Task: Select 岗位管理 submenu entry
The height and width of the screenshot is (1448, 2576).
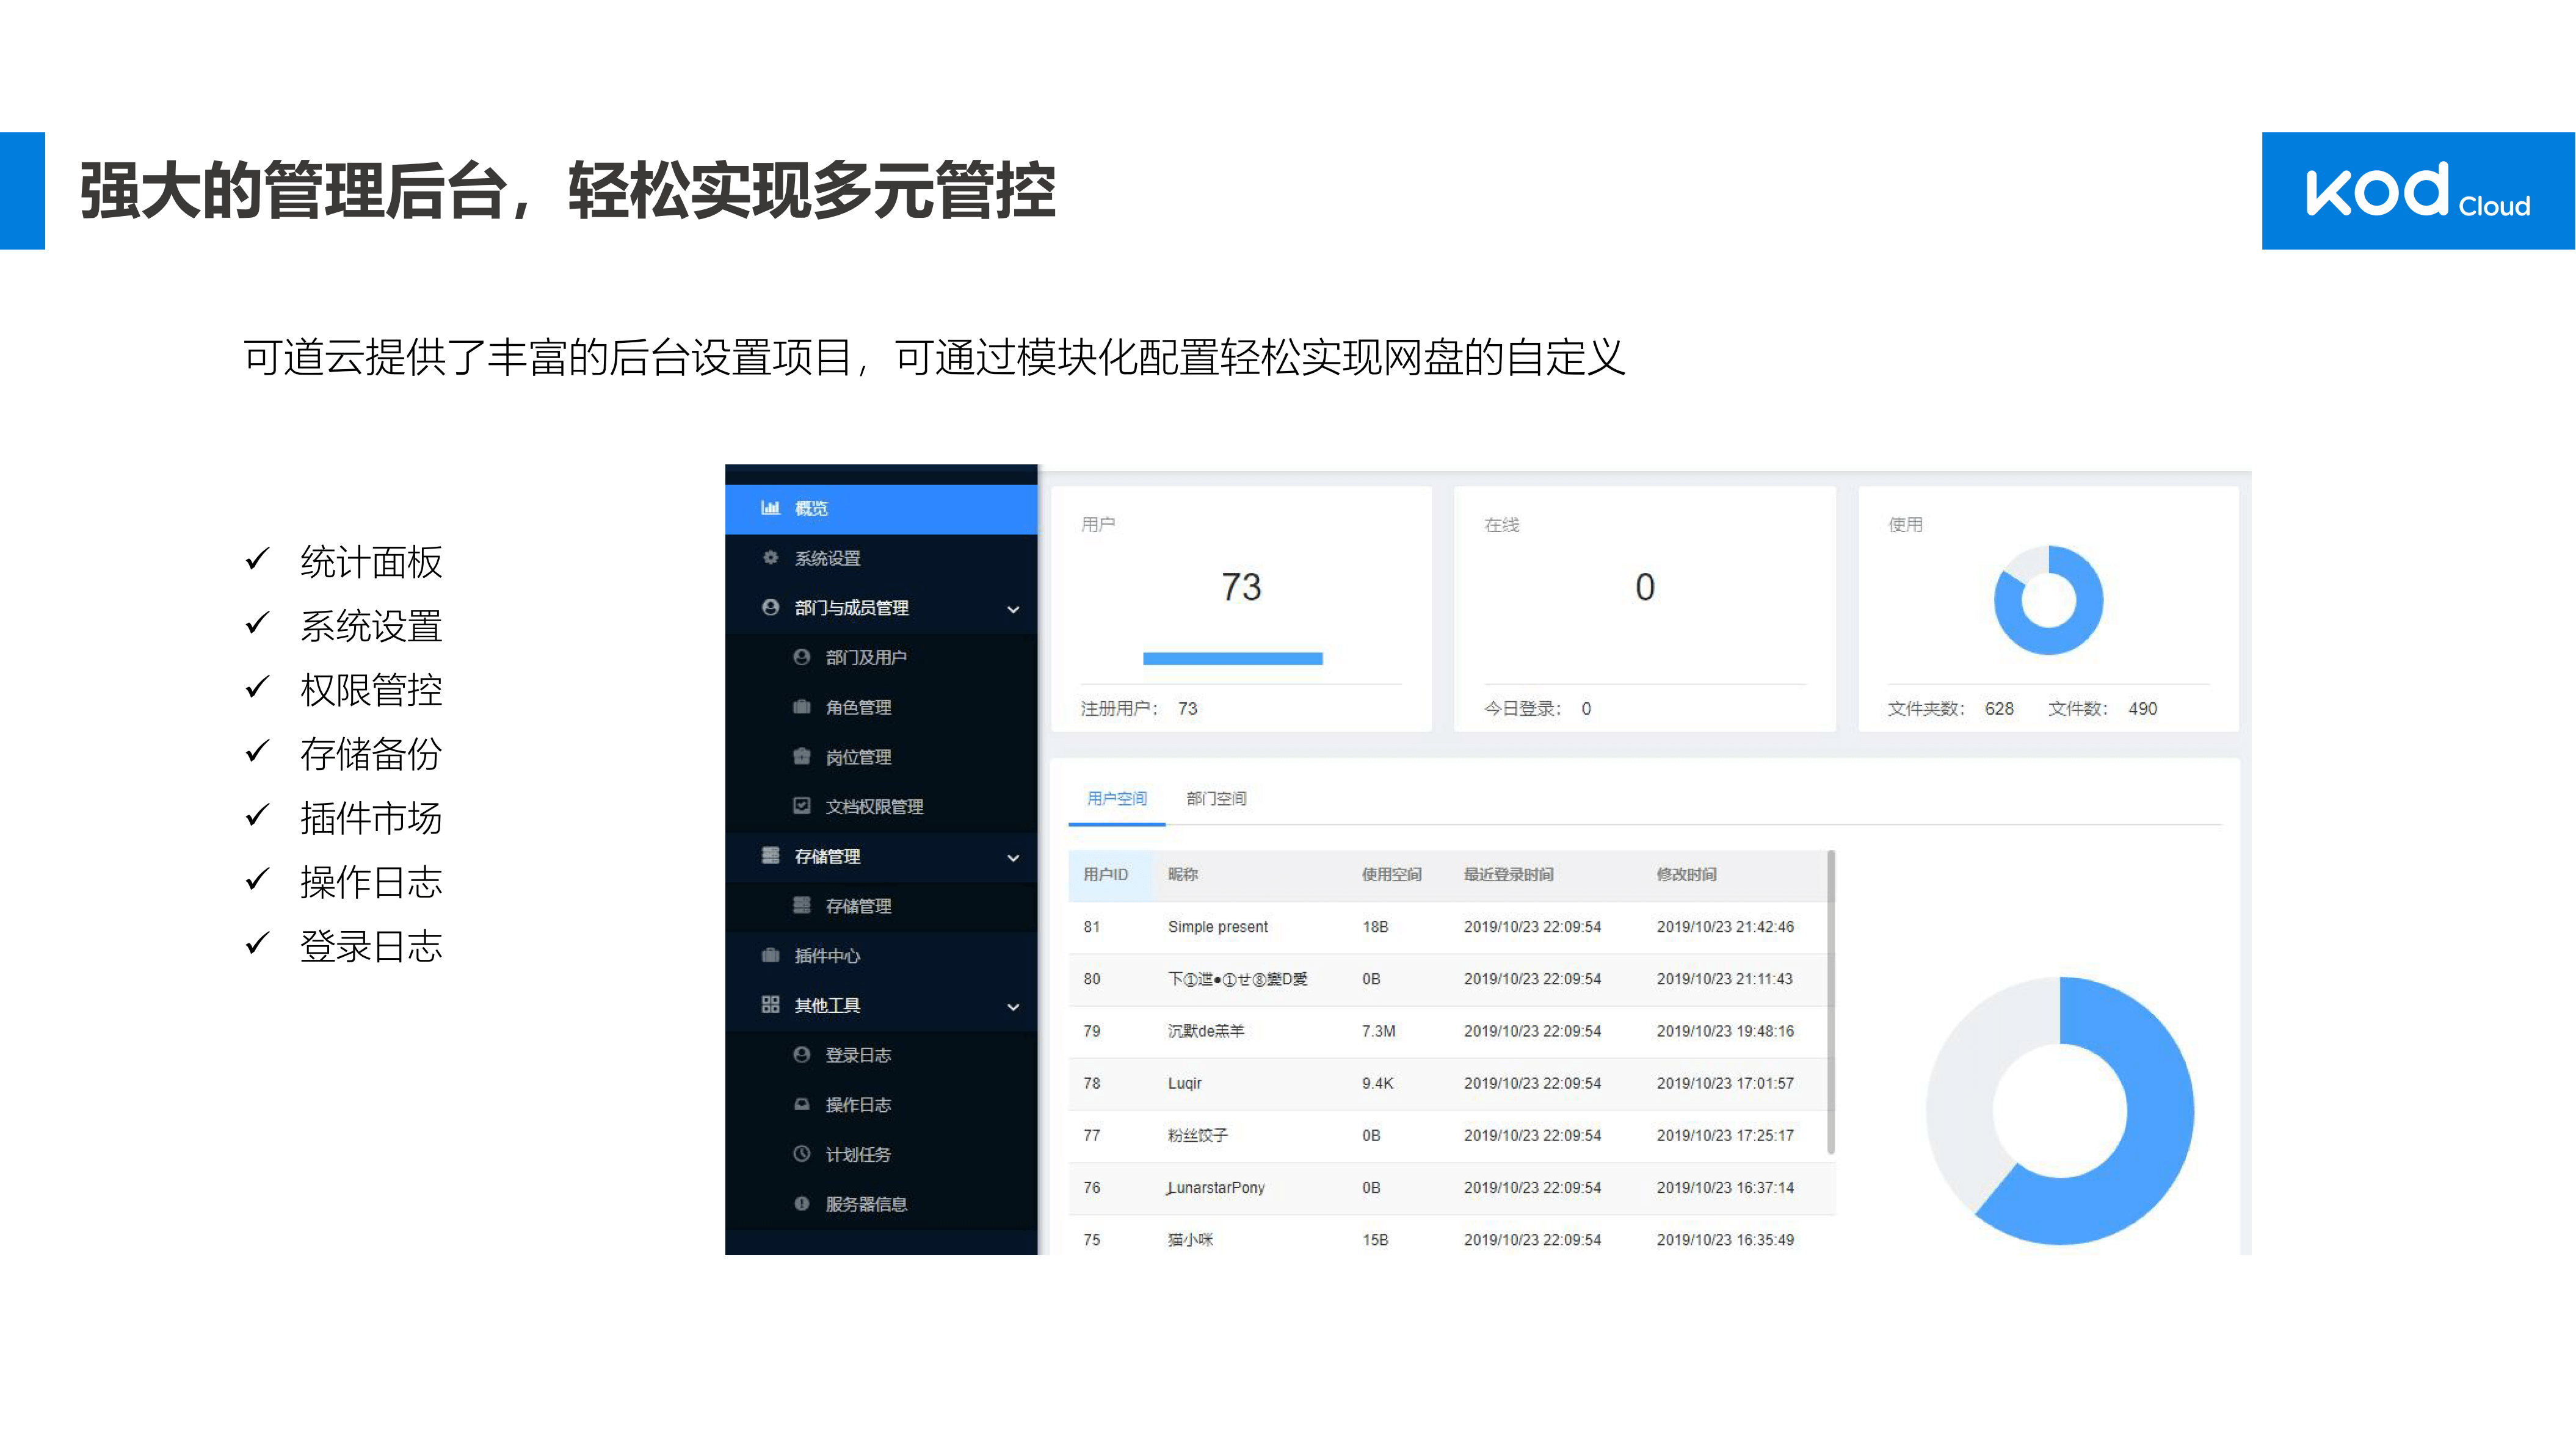Action: (x=881, y=757)
